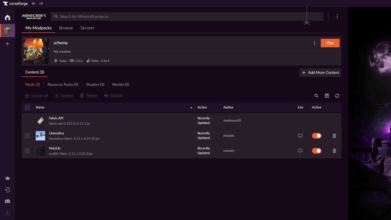Image resolution: width=391 pixels, height=220 pixels.
Task: Tick the select-all checkbox in header
Action: point(27,107)
